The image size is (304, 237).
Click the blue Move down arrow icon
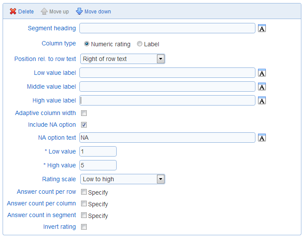79,11
